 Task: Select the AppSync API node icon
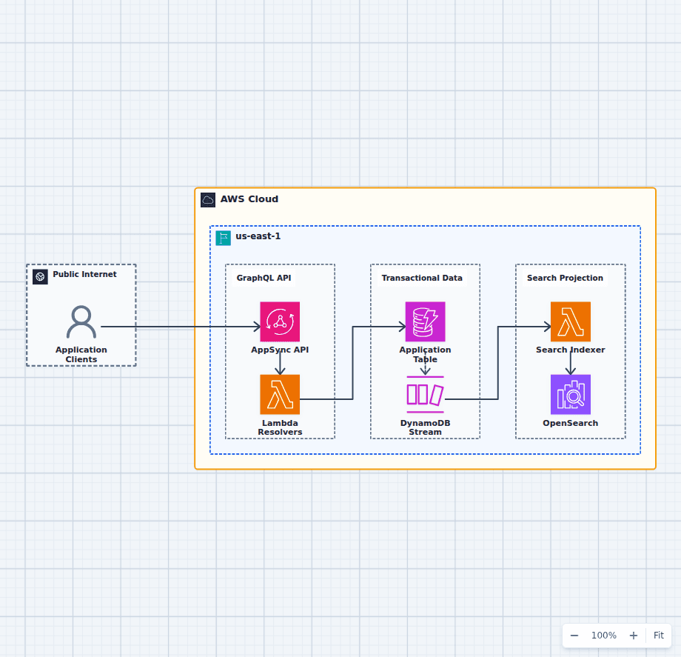[x=280, y=321]
